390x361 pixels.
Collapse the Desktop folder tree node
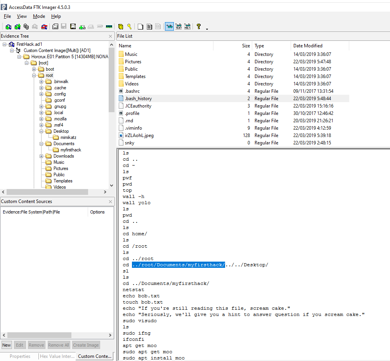click(x=41, y=131)
